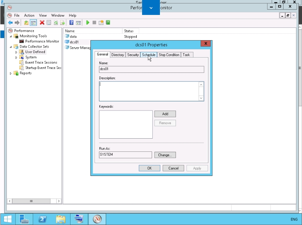
Task: Click into the Description text box
Action: click(x=149, y=91)
